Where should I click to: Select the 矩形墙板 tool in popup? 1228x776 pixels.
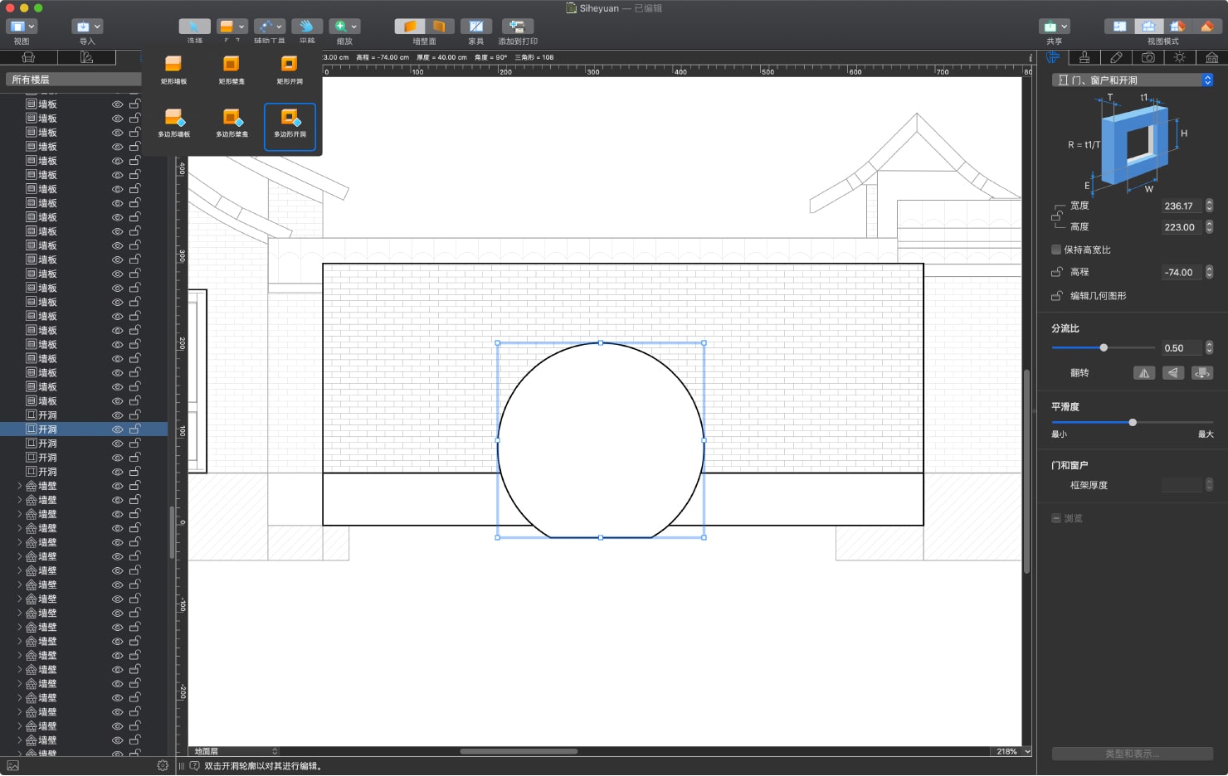pos(173,70)
